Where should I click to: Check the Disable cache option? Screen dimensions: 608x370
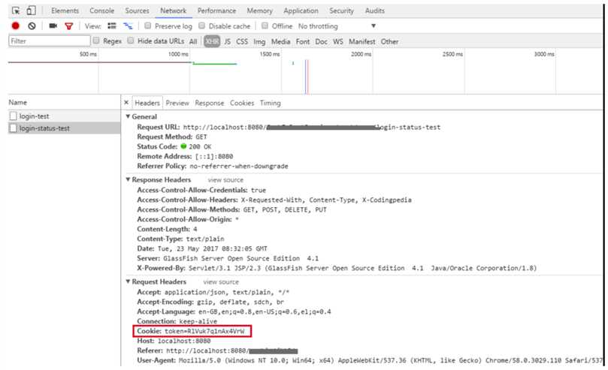click(203, 26)
